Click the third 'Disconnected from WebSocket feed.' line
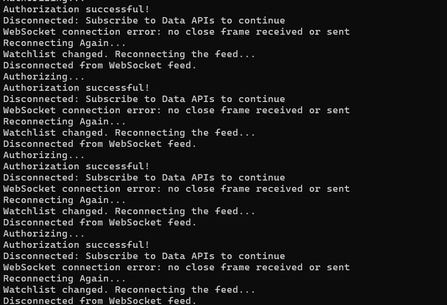The width and height of the screenshot is (447, 305). point(100,222)
